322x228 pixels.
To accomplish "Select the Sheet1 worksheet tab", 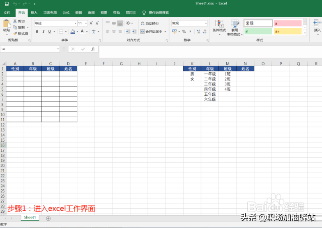I will click(30, 218).
